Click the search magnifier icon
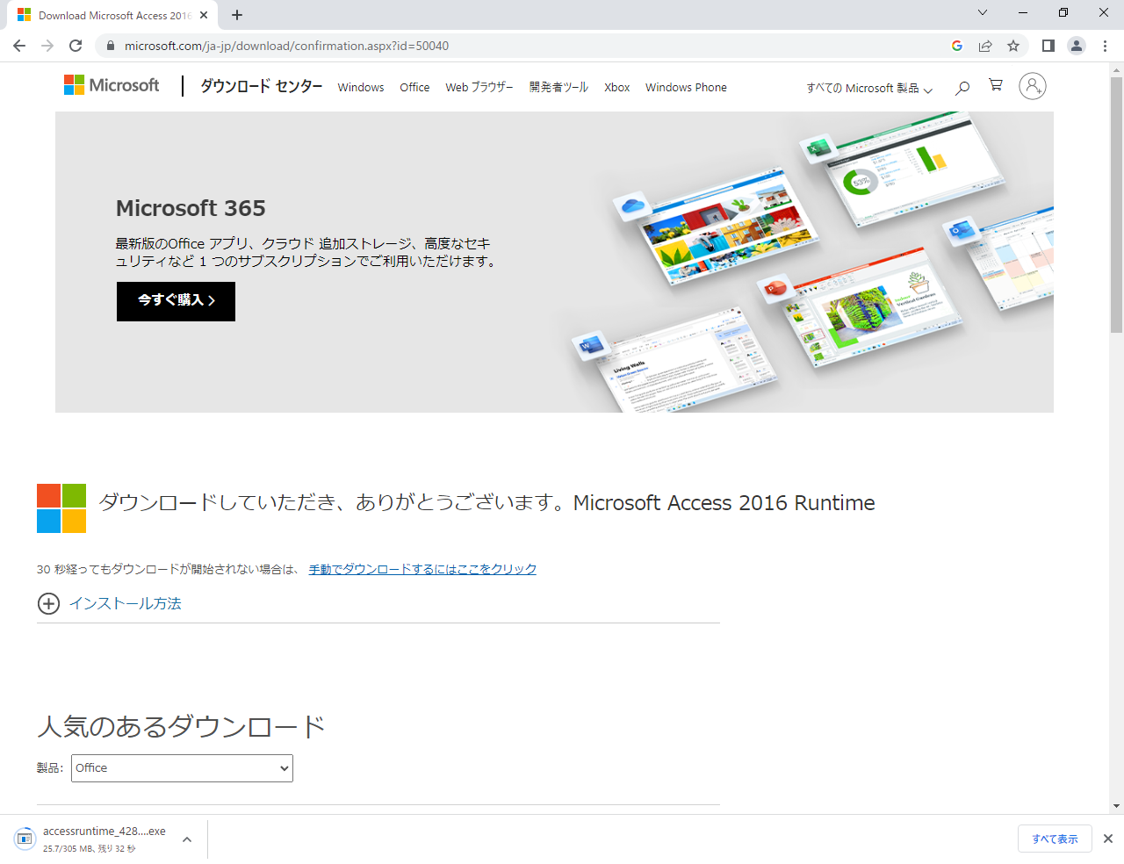The height and width of the screenshot is (864, 1124). tap(962, 87)
